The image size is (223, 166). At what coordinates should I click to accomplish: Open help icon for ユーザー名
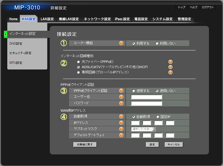[121, 97]
